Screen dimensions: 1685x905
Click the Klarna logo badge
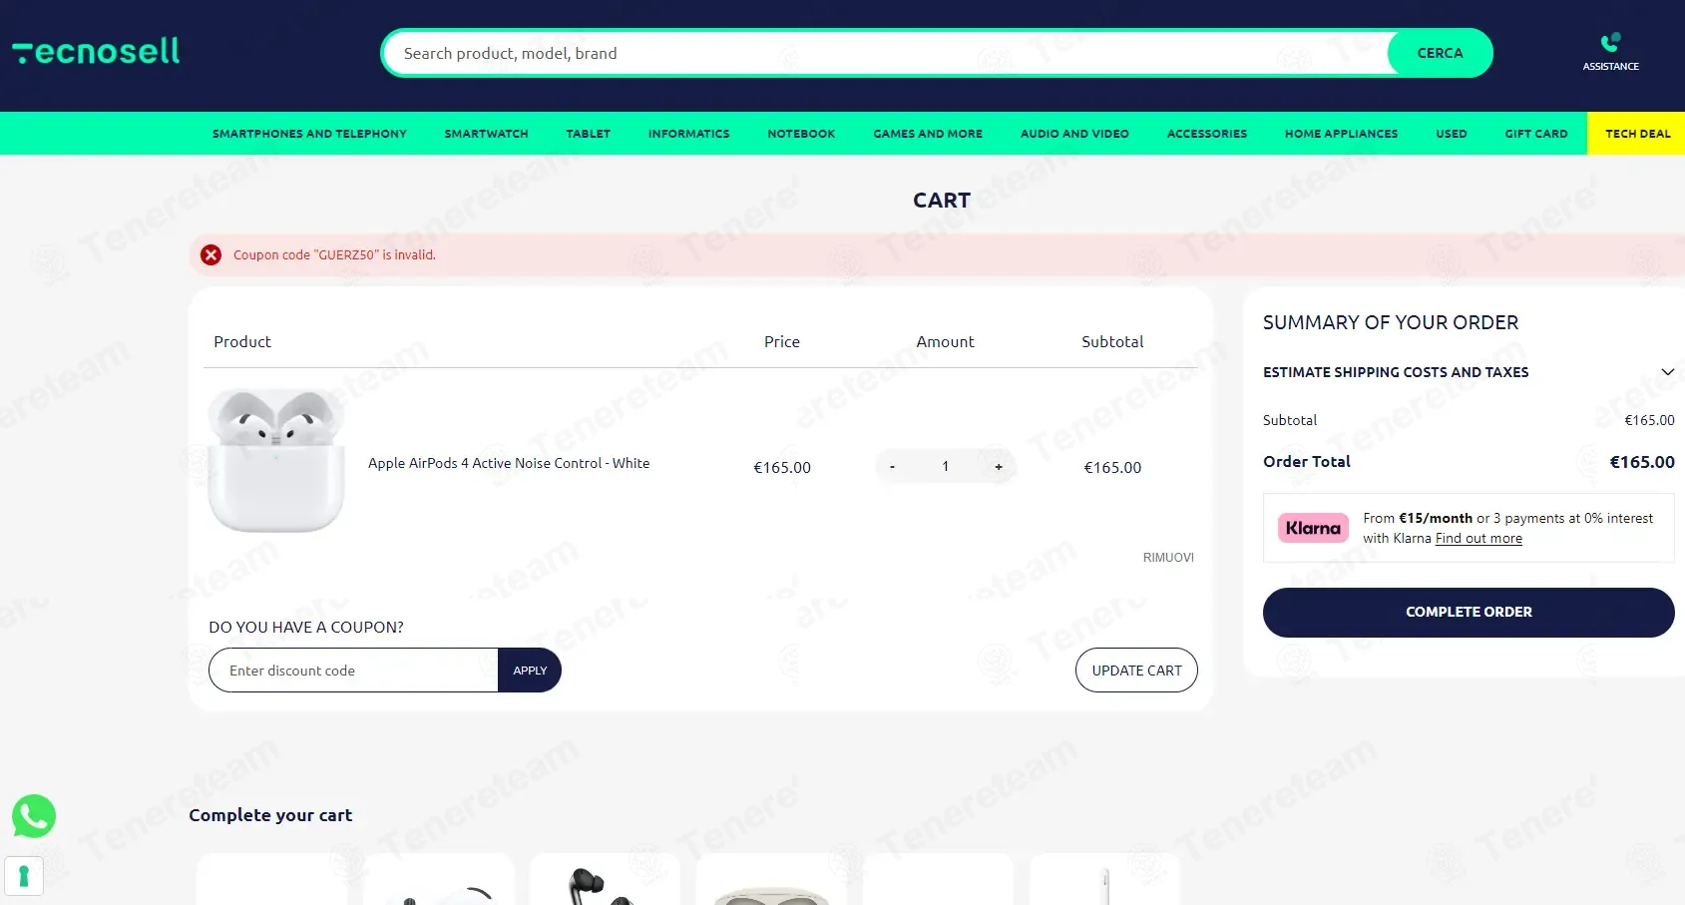pyautogui.click(x=1313, y=528)
